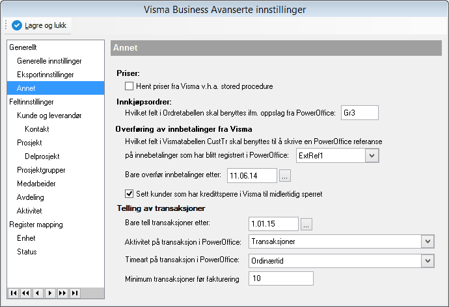Image resolution: width=449 pixels, height=307 pixels.
Task: Open date picker for tell transaksjoner etter
Action: pyautogui.click(x=306, y=224)
